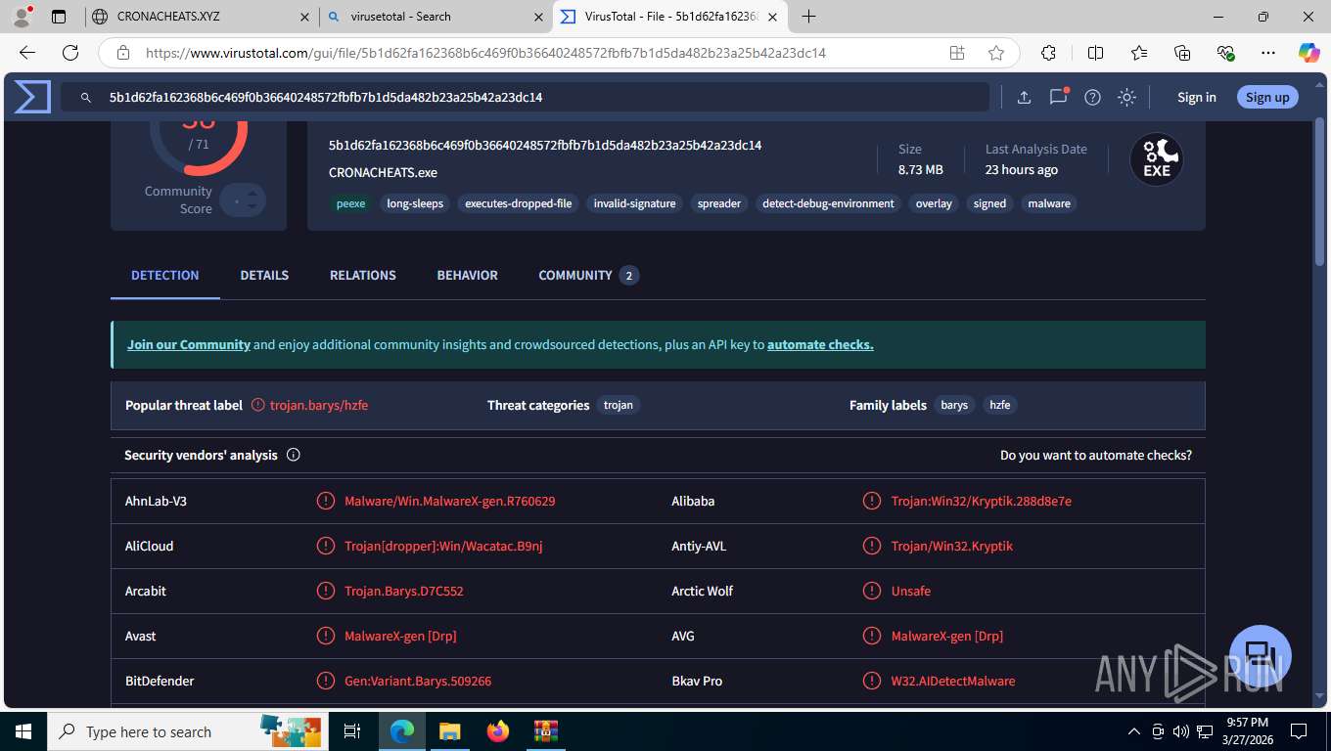Image resolution: width=1331 pixels, height=751 pixels.
Task: Click the browser address bar URL
Action: tap(485, 53)
